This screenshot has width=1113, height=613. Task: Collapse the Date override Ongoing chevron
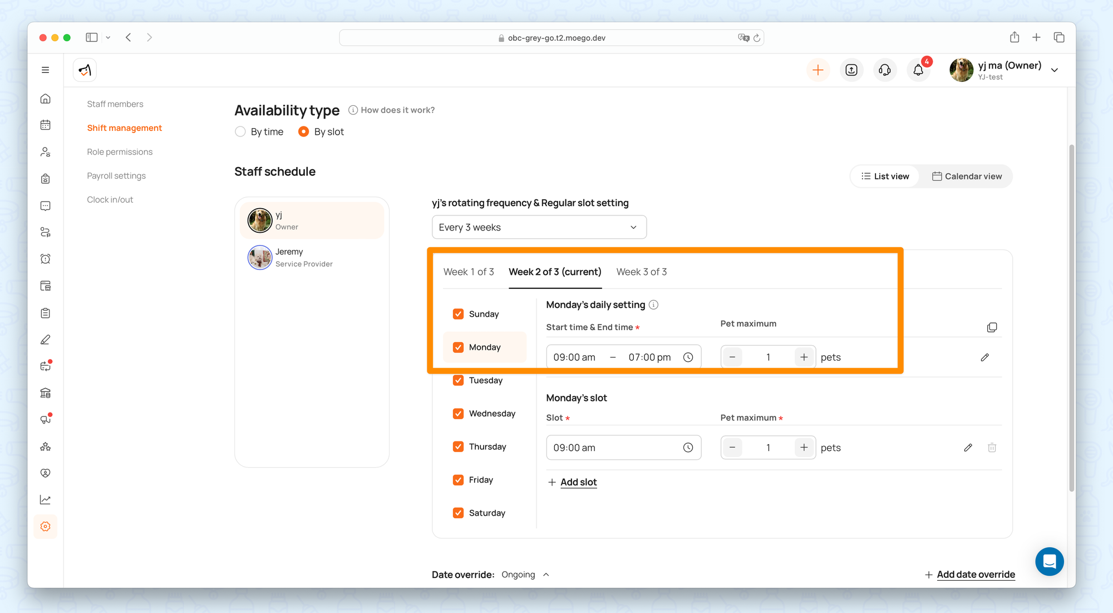tap(546, 575)
